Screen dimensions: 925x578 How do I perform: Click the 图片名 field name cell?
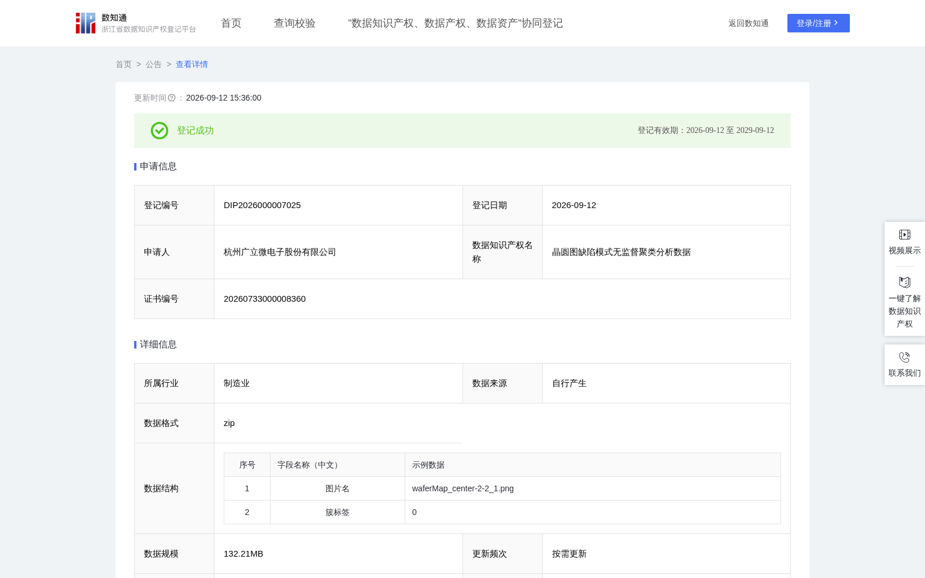tap(338, 488)
